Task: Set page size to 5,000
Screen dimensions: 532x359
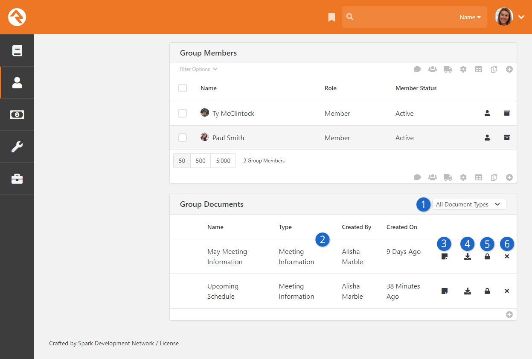Action: (x=223, y=161)
